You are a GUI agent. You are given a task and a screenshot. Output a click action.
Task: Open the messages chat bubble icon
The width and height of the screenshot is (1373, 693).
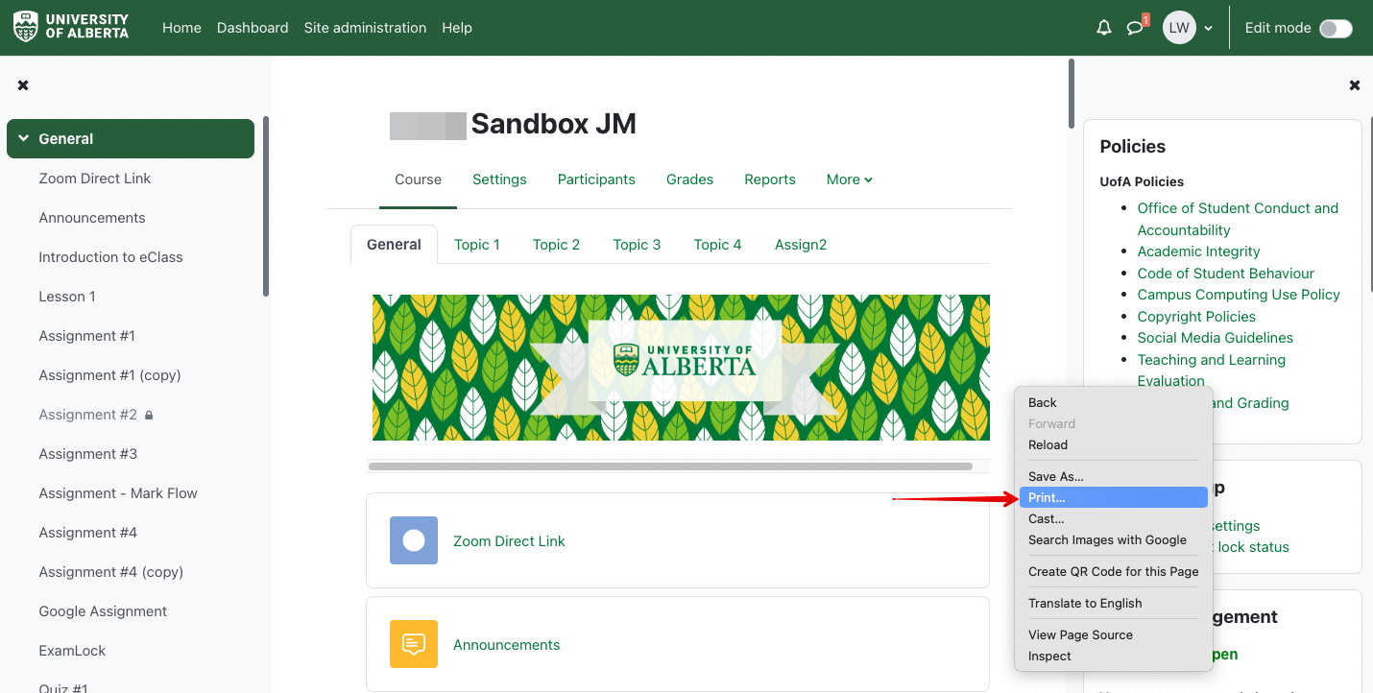(x=1135, y=28)
